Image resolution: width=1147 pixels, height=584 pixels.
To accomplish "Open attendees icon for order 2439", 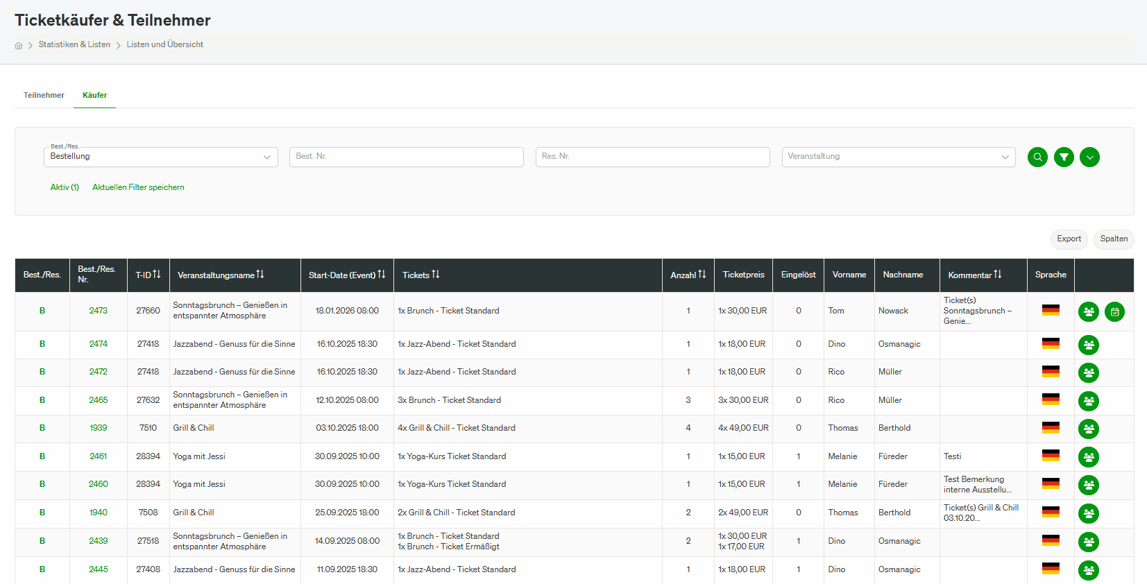I will (1089, 542).
